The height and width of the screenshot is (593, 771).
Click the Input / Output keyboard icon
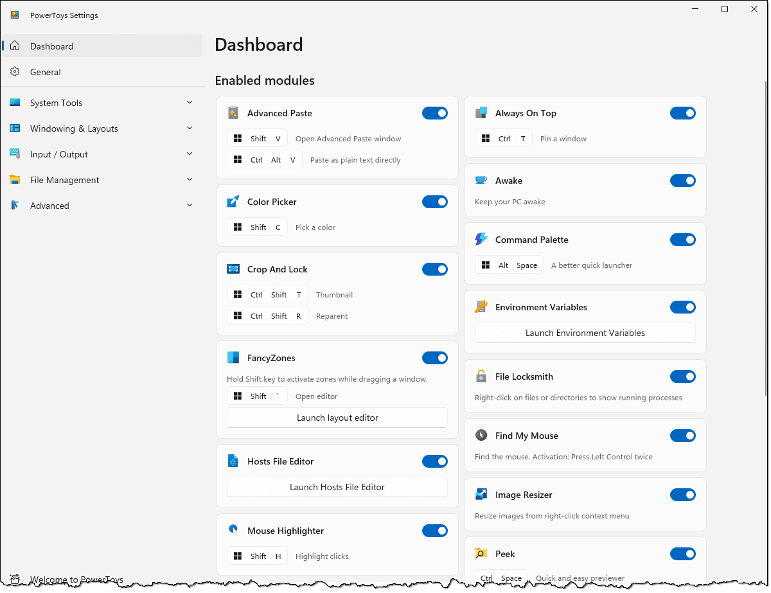tap(15, 154)
